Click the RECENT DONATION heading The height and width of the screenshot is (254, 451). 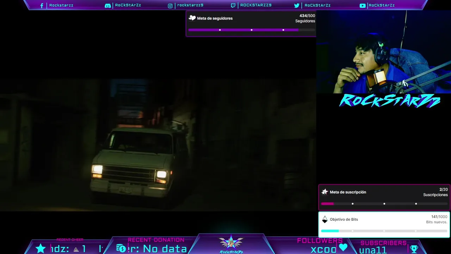point(156,240)
